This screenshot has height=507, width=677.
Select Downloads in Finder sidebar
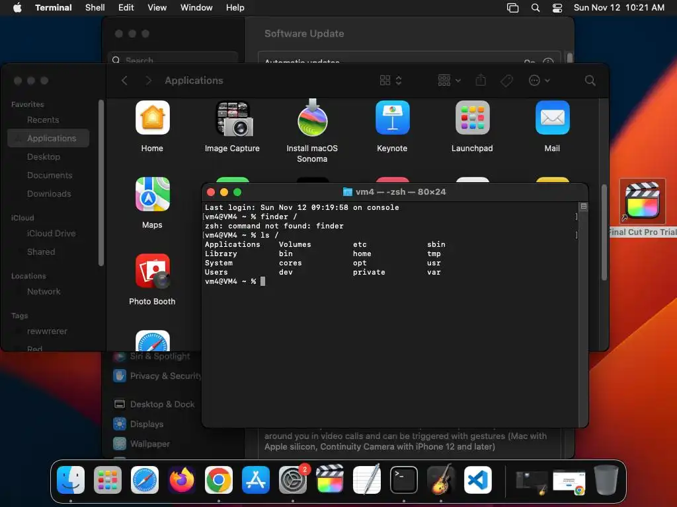click(48, 194)
